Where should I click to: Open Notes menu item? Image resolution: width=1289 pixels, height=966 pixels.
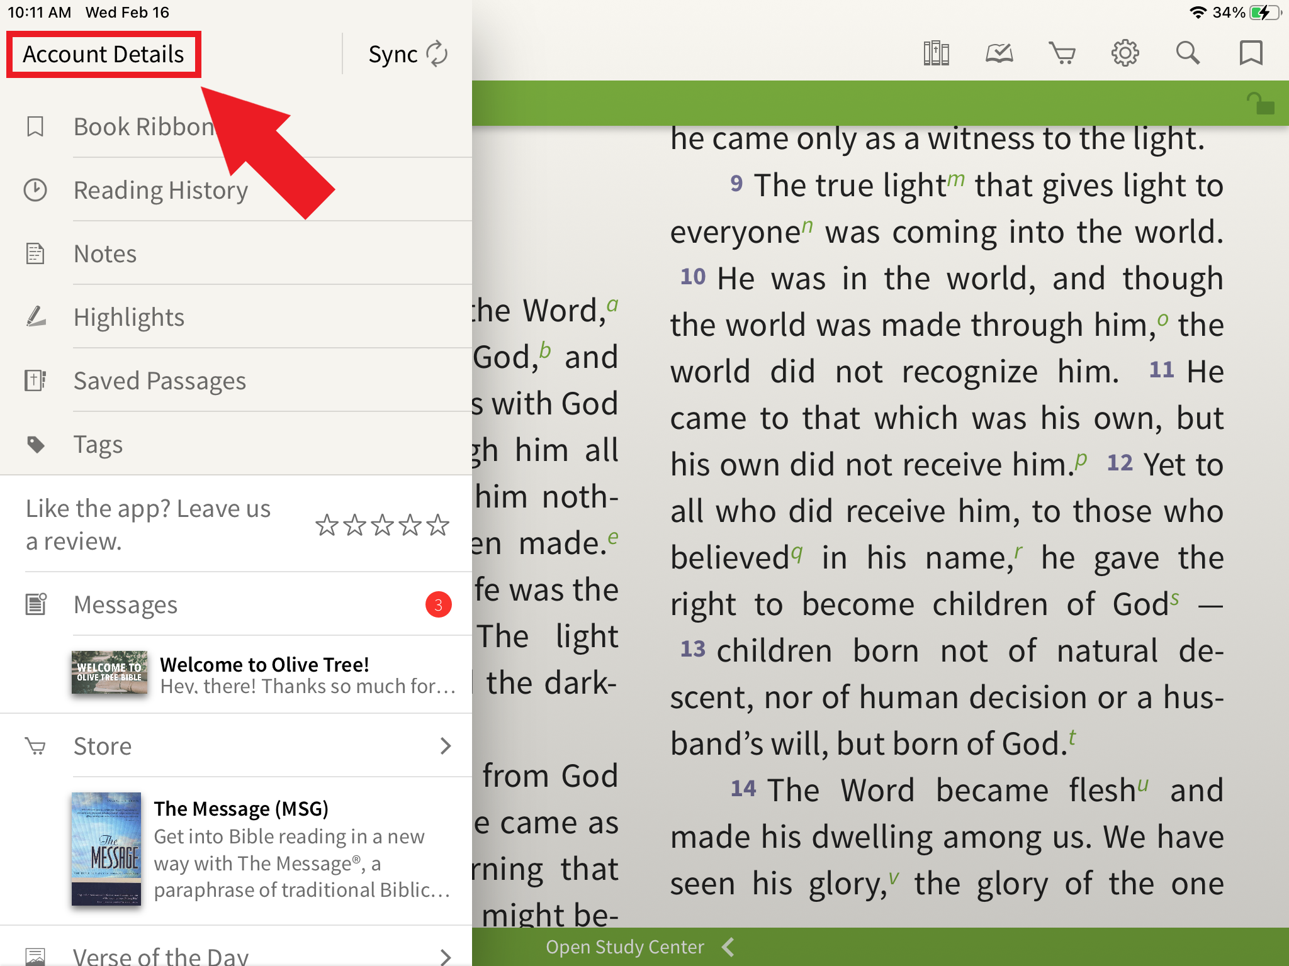(x=236, y=253)
